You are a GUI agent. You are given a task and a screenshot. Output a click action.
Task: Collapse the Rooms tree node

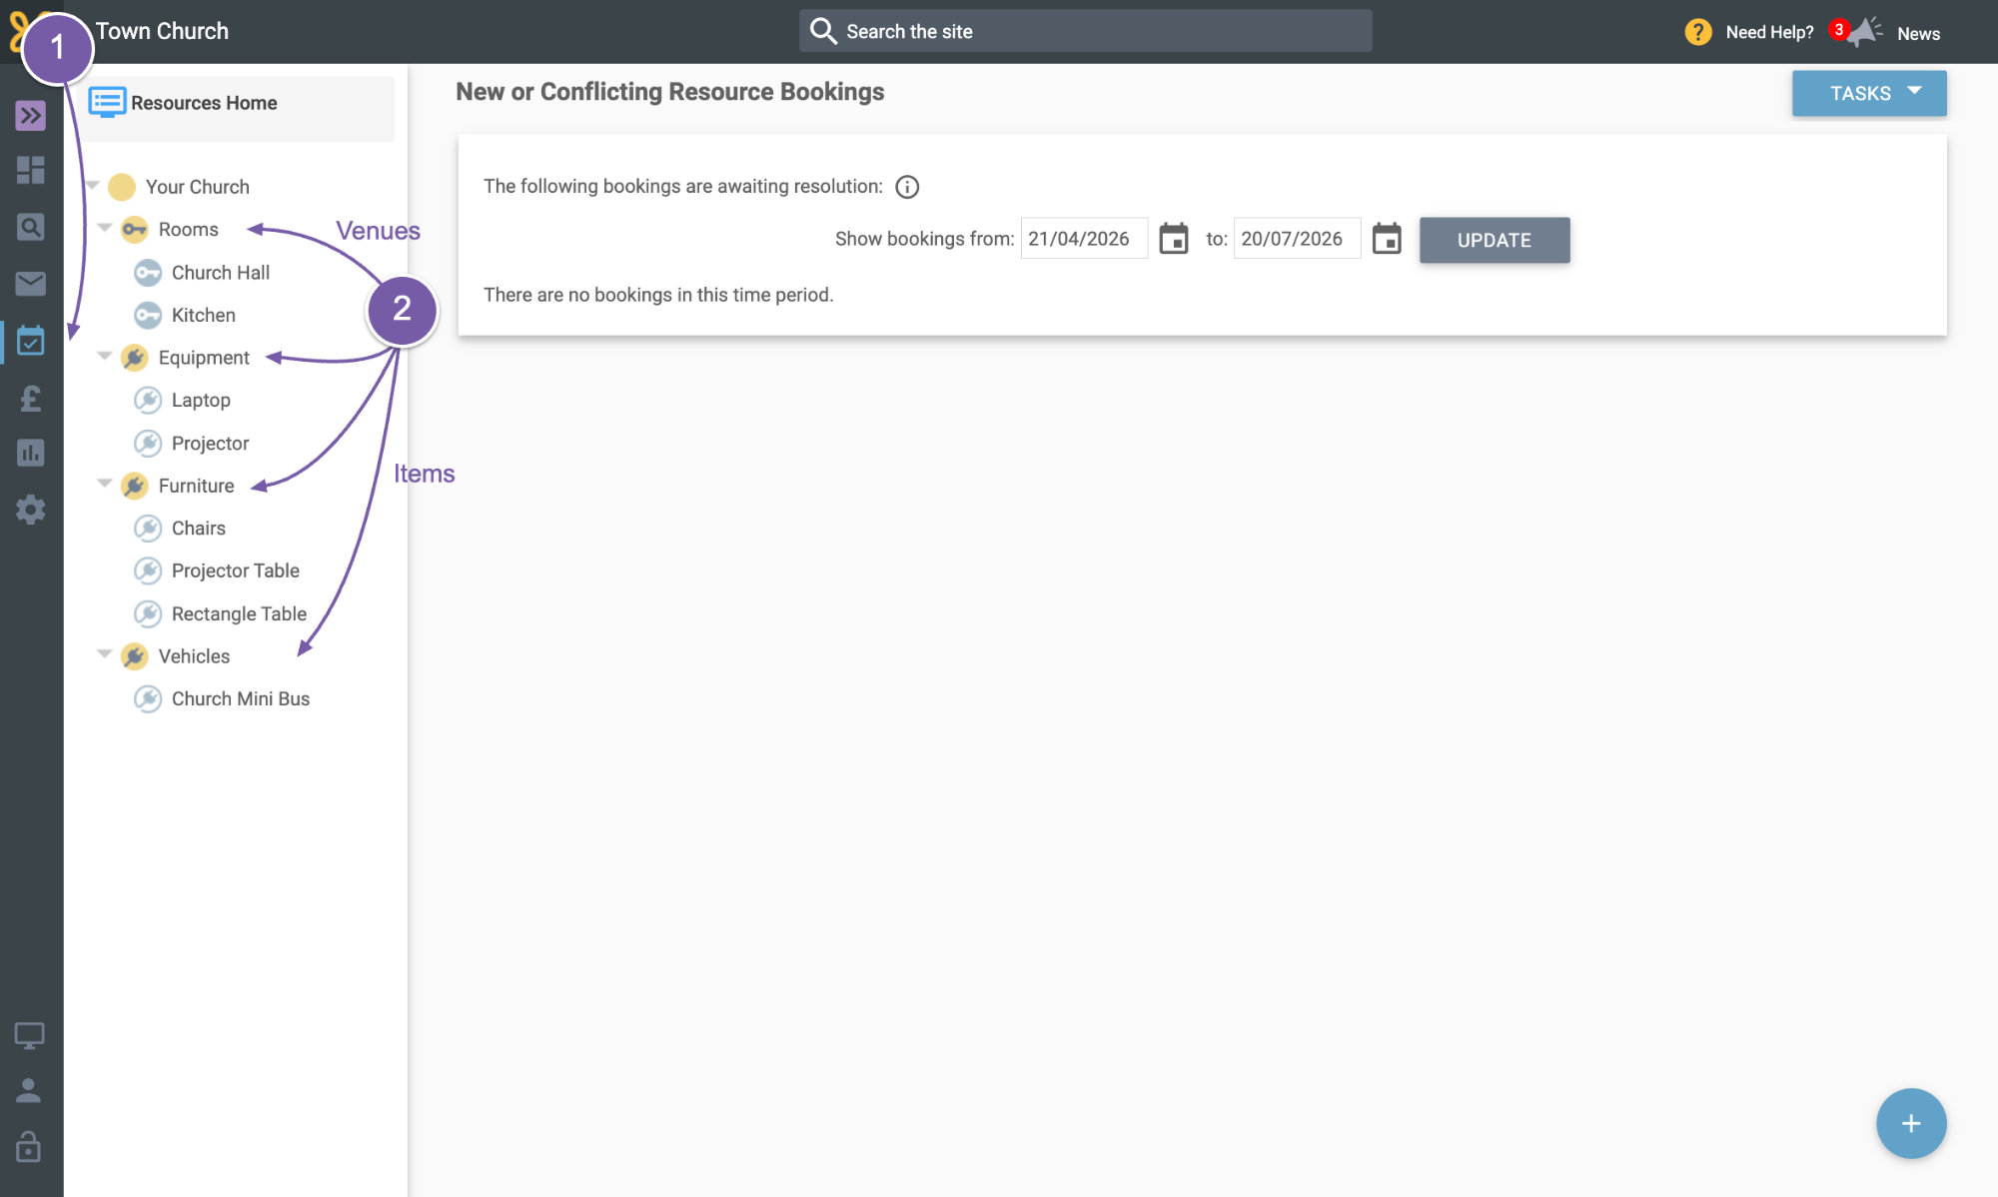click(x=105, y=228)
